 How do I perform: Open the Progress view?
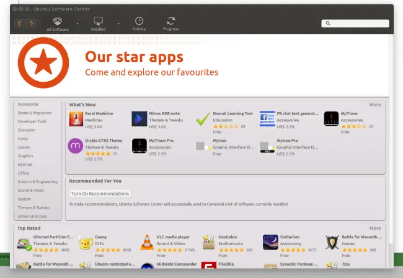click(x=170, y=24)
